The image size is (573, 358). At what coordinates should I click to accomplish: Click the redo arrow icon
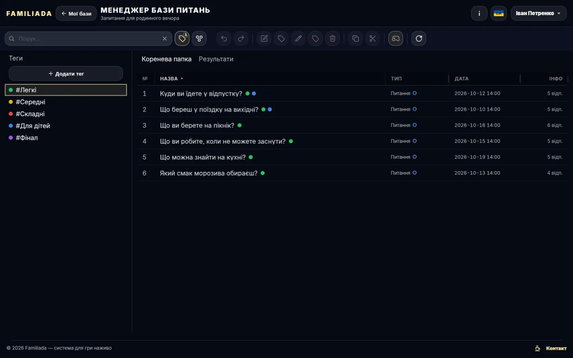(x=241, y=38)
